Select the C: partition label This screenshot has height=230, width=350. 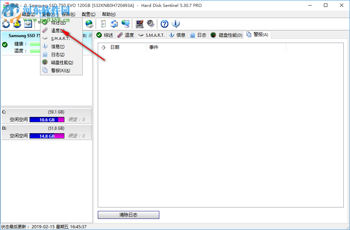(x=4, y=112)
